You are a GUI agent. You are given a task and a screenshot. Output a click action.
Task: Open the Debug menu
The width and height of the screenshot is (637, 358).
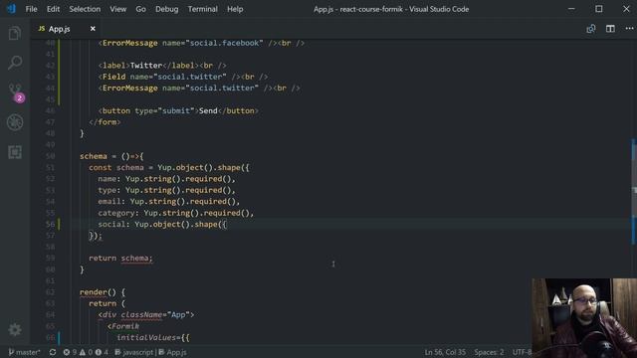click(166, 9)
